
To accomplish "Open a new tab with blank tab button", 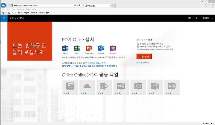I will point(113,6).
